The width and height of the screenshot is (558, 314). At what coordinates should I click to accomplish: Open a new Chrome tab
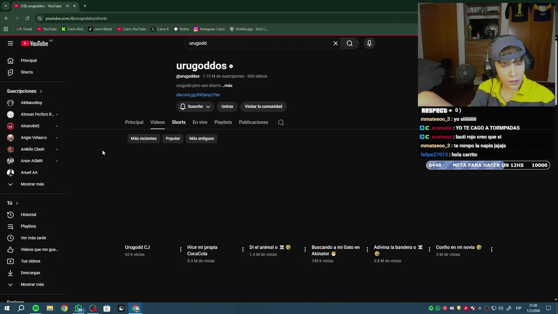(x=85, y=6)
